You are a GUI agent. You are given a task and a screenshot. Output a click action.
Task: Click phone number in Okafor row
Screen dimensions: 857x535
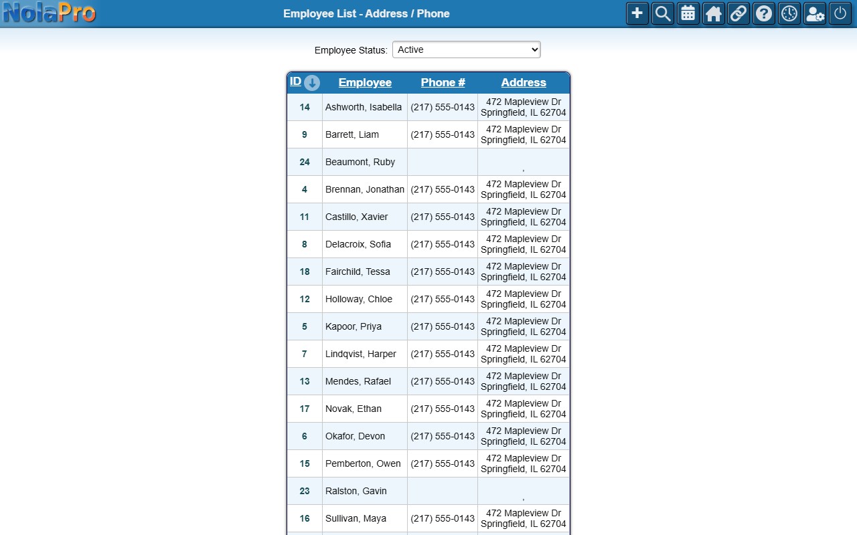[x=443, y=436]
